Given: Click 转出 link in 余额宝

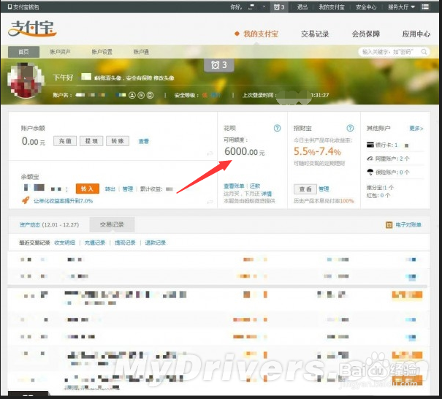Looking at the screenshot, I should coord(110,189).
